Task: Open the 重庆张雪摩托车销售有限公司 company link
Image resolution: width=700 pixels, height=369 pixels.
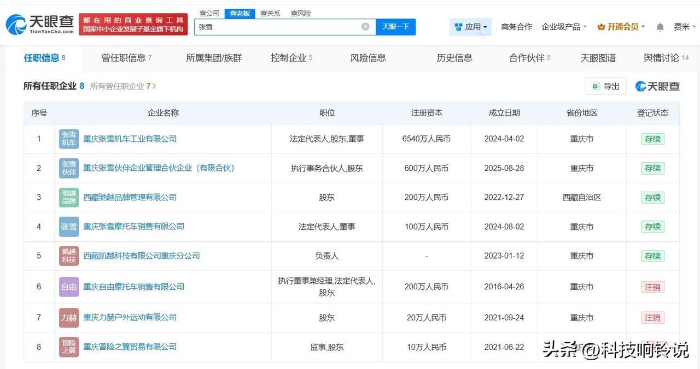Action: [x=134, y=227]
